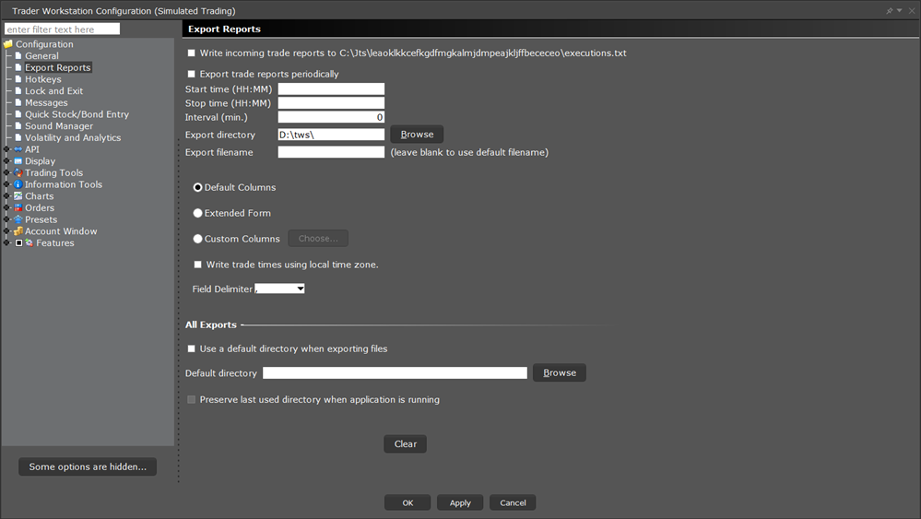Click the Stop time input field
Image resolution: width=921 pixels, height=519 pixels.
[331, 103]
